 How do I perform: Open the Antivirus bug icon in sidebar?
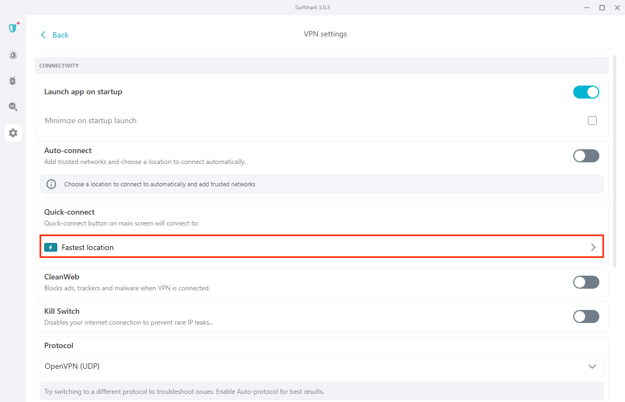click(x=13, y=81)
